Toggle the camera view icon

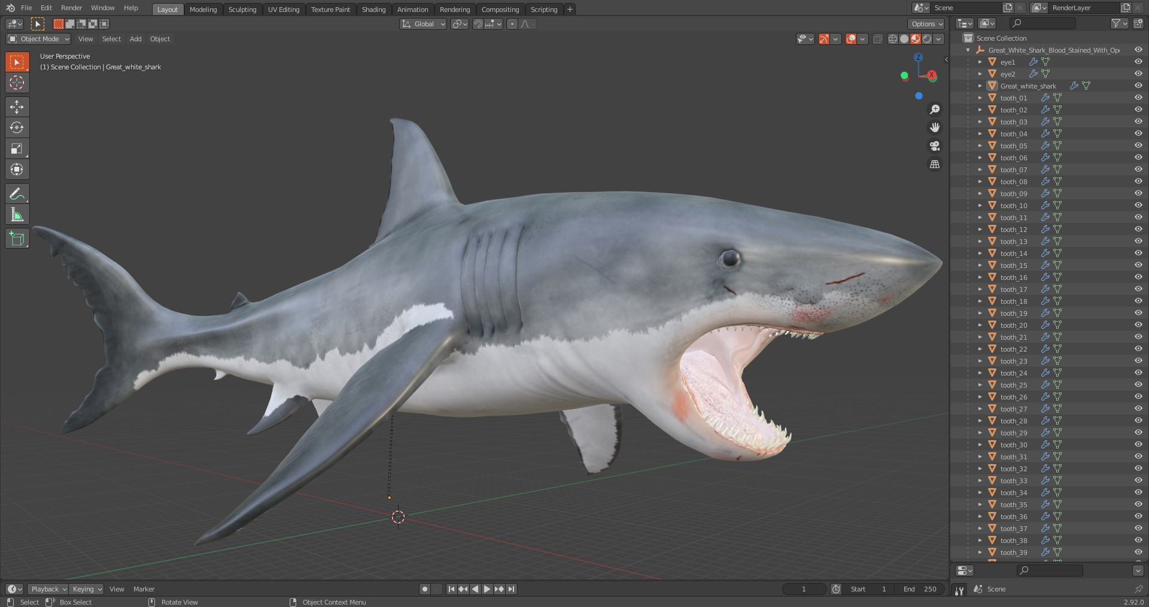tap(934, 146)
